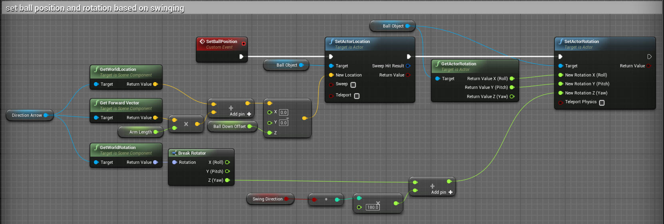Click the X value field in vector node
This screenshot has height=224, width=664.
click(x=283, y=112)
